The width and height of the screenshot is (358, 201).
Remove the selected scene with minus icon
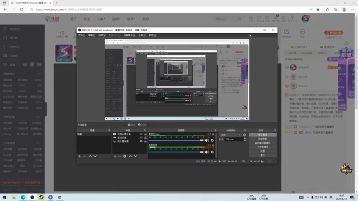84,156
